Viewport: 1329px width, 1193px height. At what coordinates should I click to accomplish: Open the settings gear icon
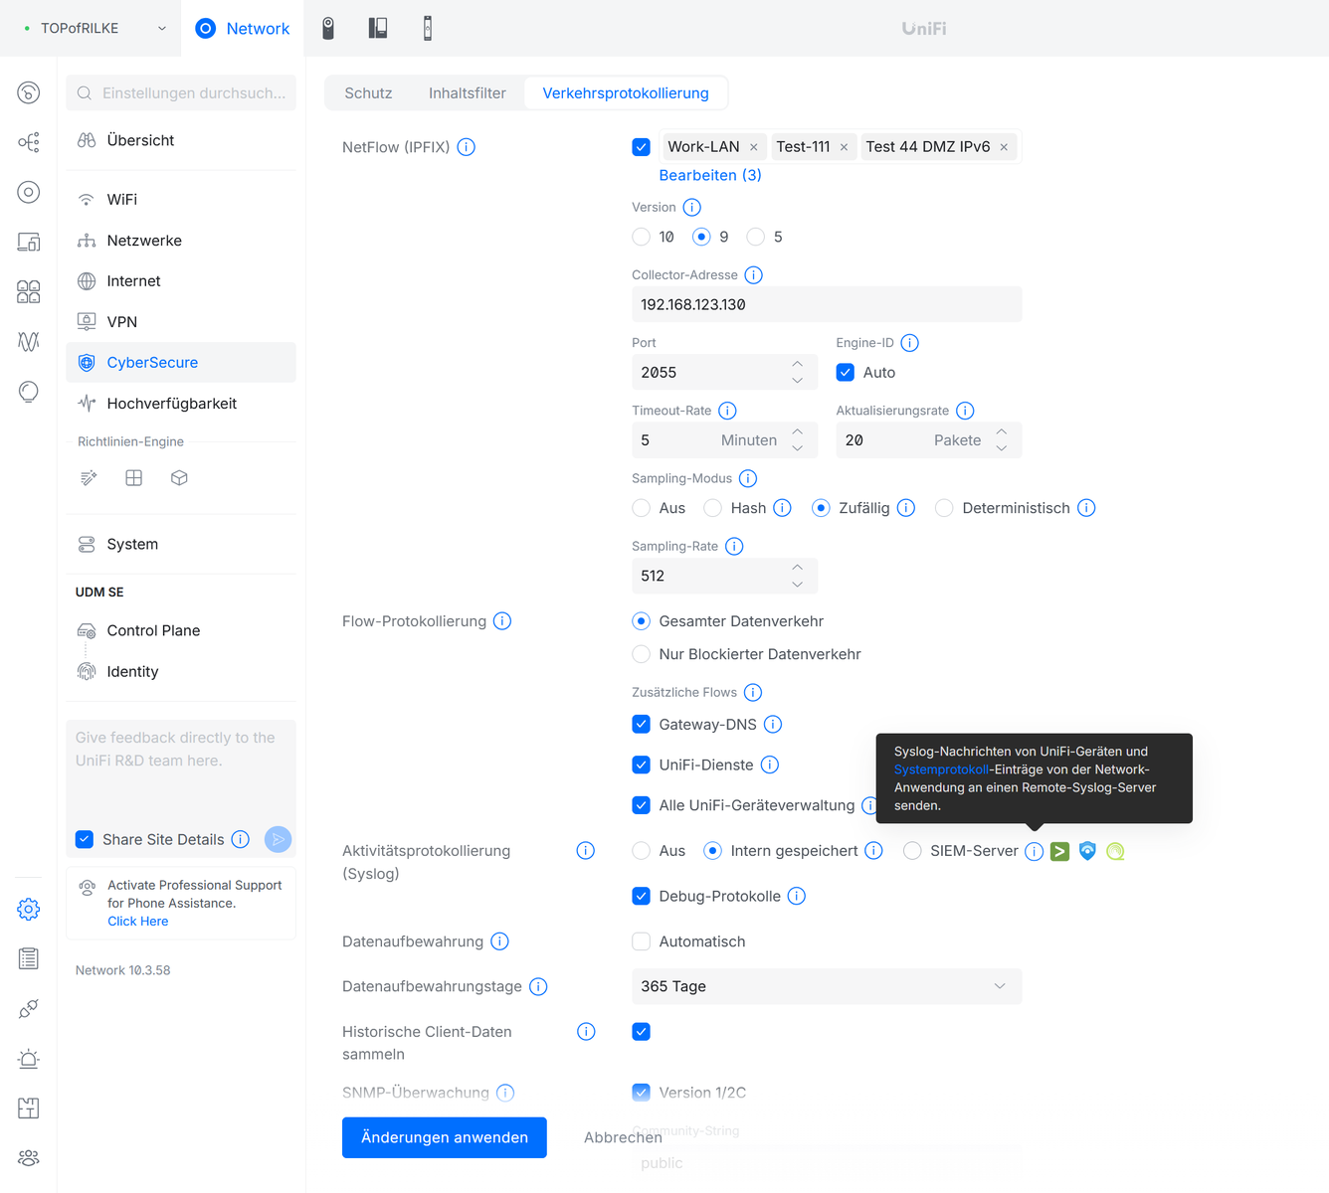29,909
